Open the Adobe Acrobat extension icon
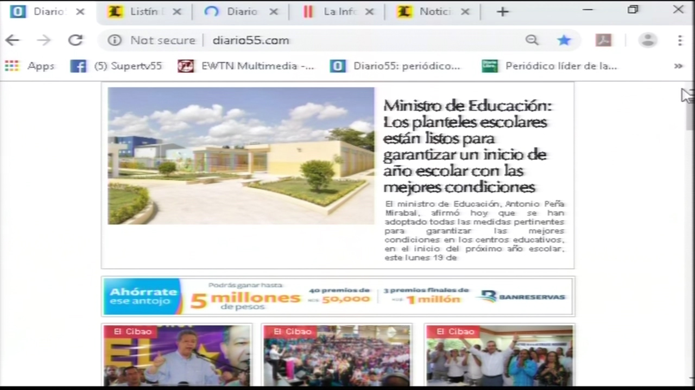 [x=603, y=40]
